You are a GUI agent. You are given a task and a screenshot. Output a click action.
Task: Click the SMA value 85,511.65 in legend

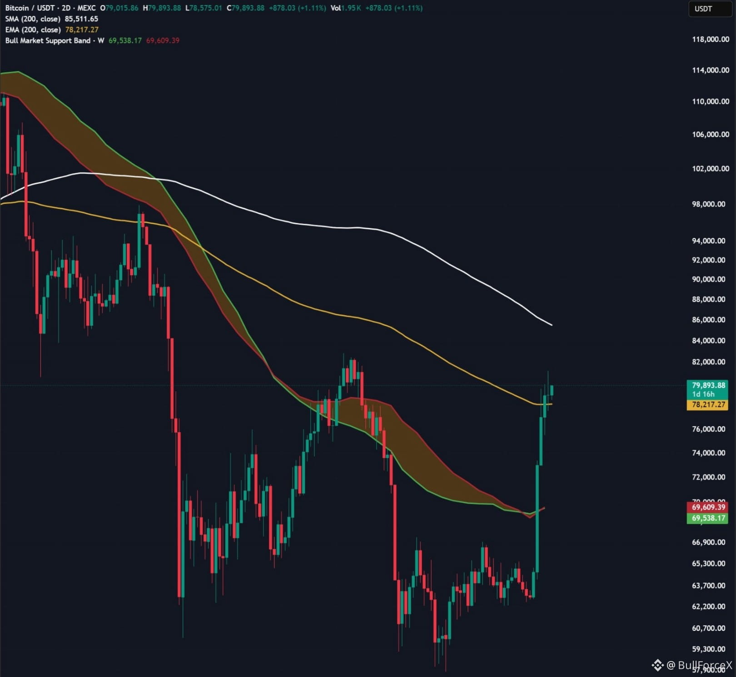tap(81, 19)
